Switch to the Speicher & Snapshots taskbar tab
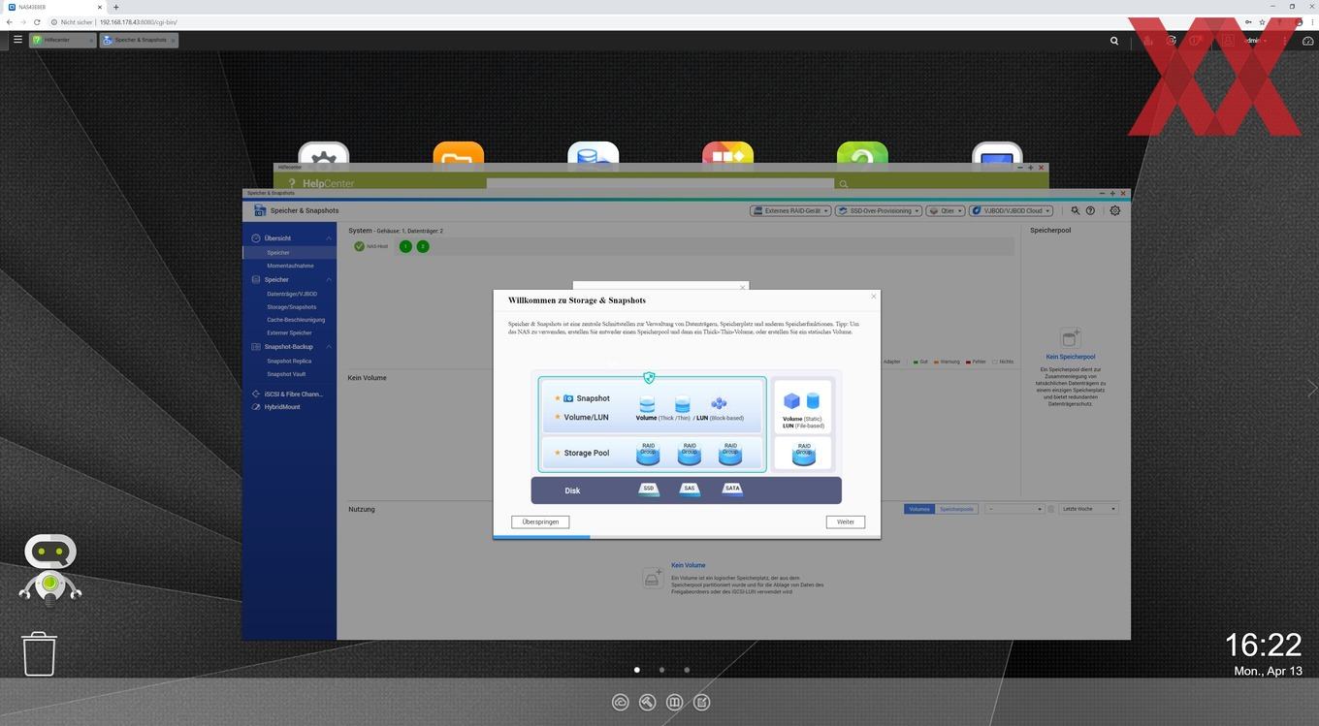1319x726 pixels. (139, 40)
